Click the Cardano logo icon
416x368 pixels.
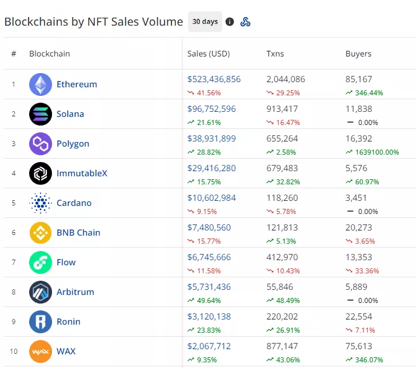point(41,203)
